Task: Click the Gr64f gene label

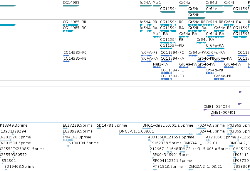Action: coord(229,3)
